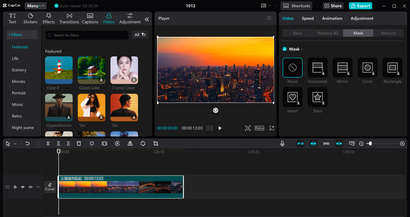Open the Shortcuts button
This screenshot has width=410, height=217.
[297, 6]
